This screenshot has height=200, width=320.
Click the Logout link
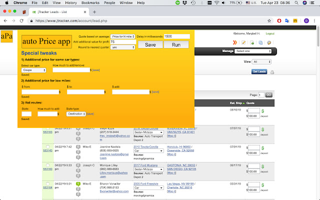coord(269,33)
